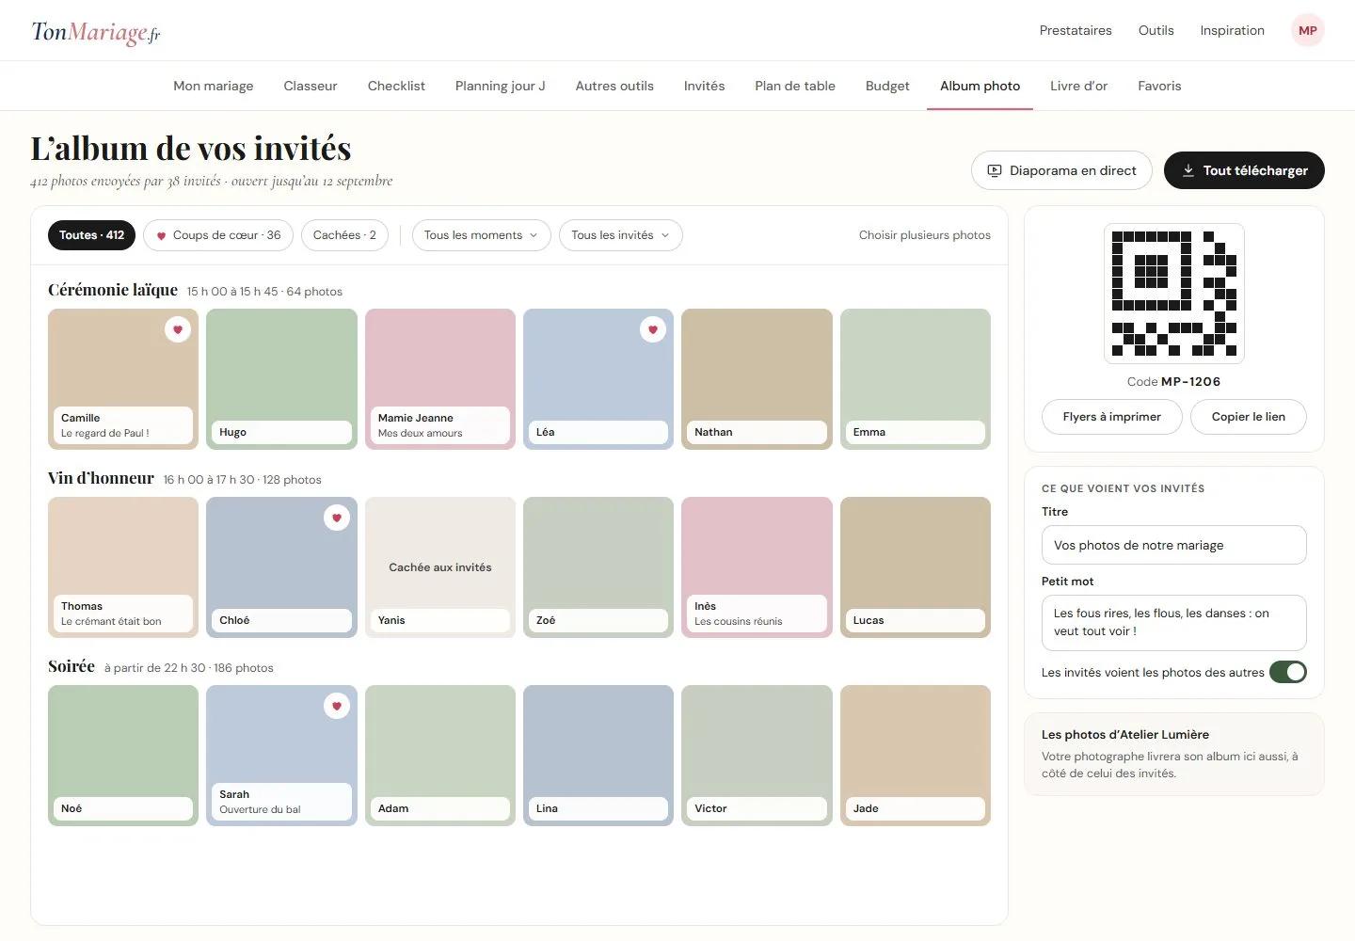Click Inspiration in the header
The width and height of the screenshot is (1355, 941).
tap(1232, 30)
